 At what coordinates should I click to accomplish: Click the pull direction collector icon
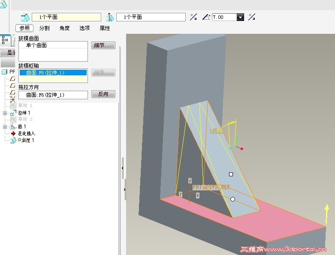tap(110, 17)
